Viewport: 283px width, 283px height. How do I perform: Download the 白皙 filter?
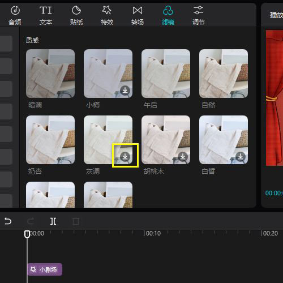point(241,156)
